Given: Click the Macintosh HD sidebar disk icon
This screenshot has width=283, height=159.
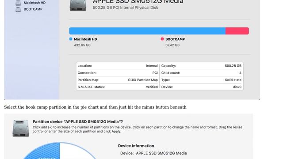Looking at the screenshot, I should click(18, 3).
